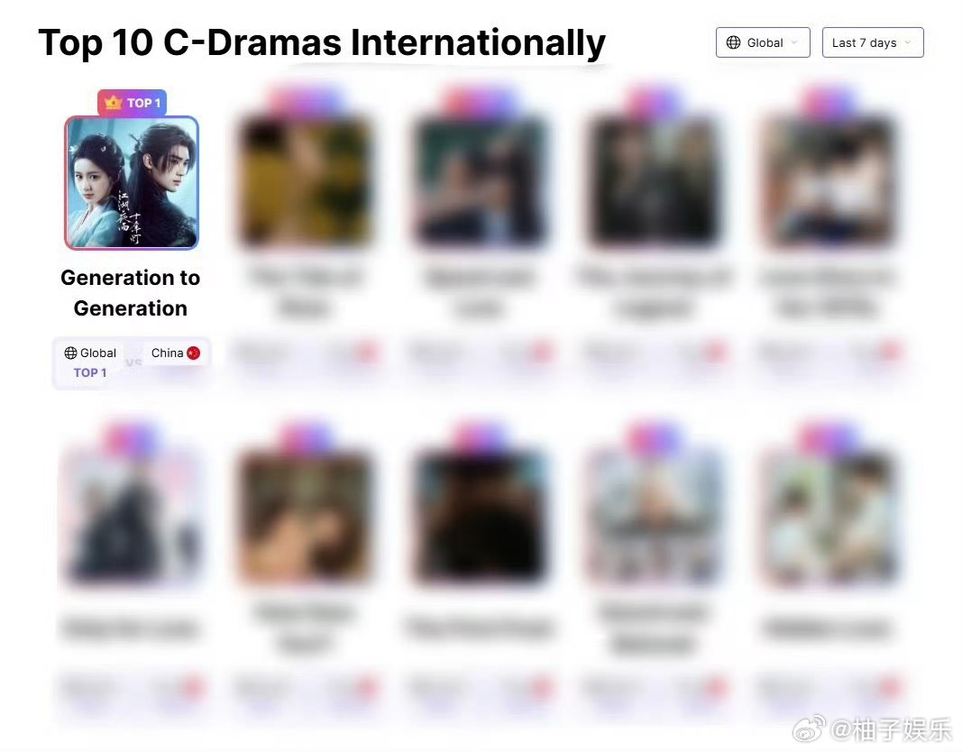Open the fourth ranked drama poster
962x752 pixels.
[654, 181]
